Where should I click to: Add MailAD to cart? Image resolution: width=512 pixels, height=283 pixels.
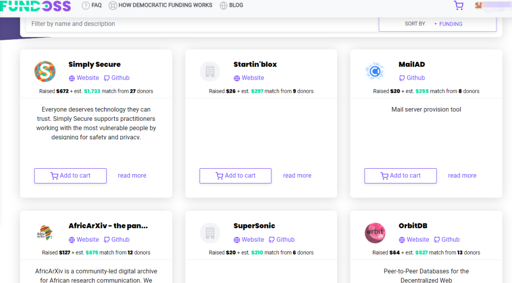coord(401,175)
